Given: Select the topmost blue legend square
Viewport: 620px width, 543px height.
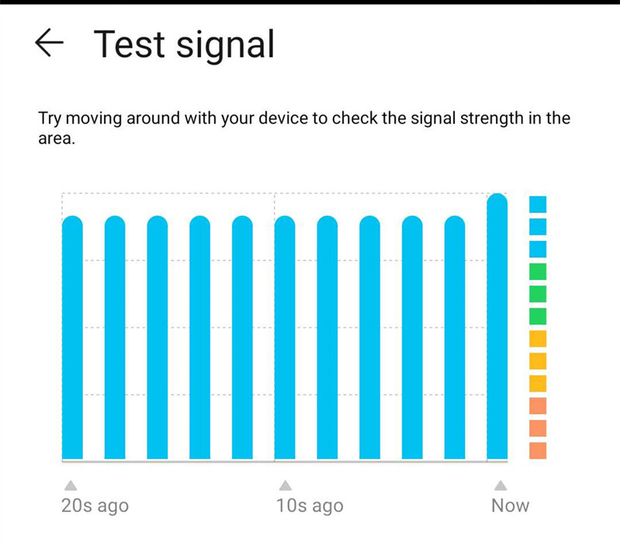Looking at the screenshot, I should (538, 204).
